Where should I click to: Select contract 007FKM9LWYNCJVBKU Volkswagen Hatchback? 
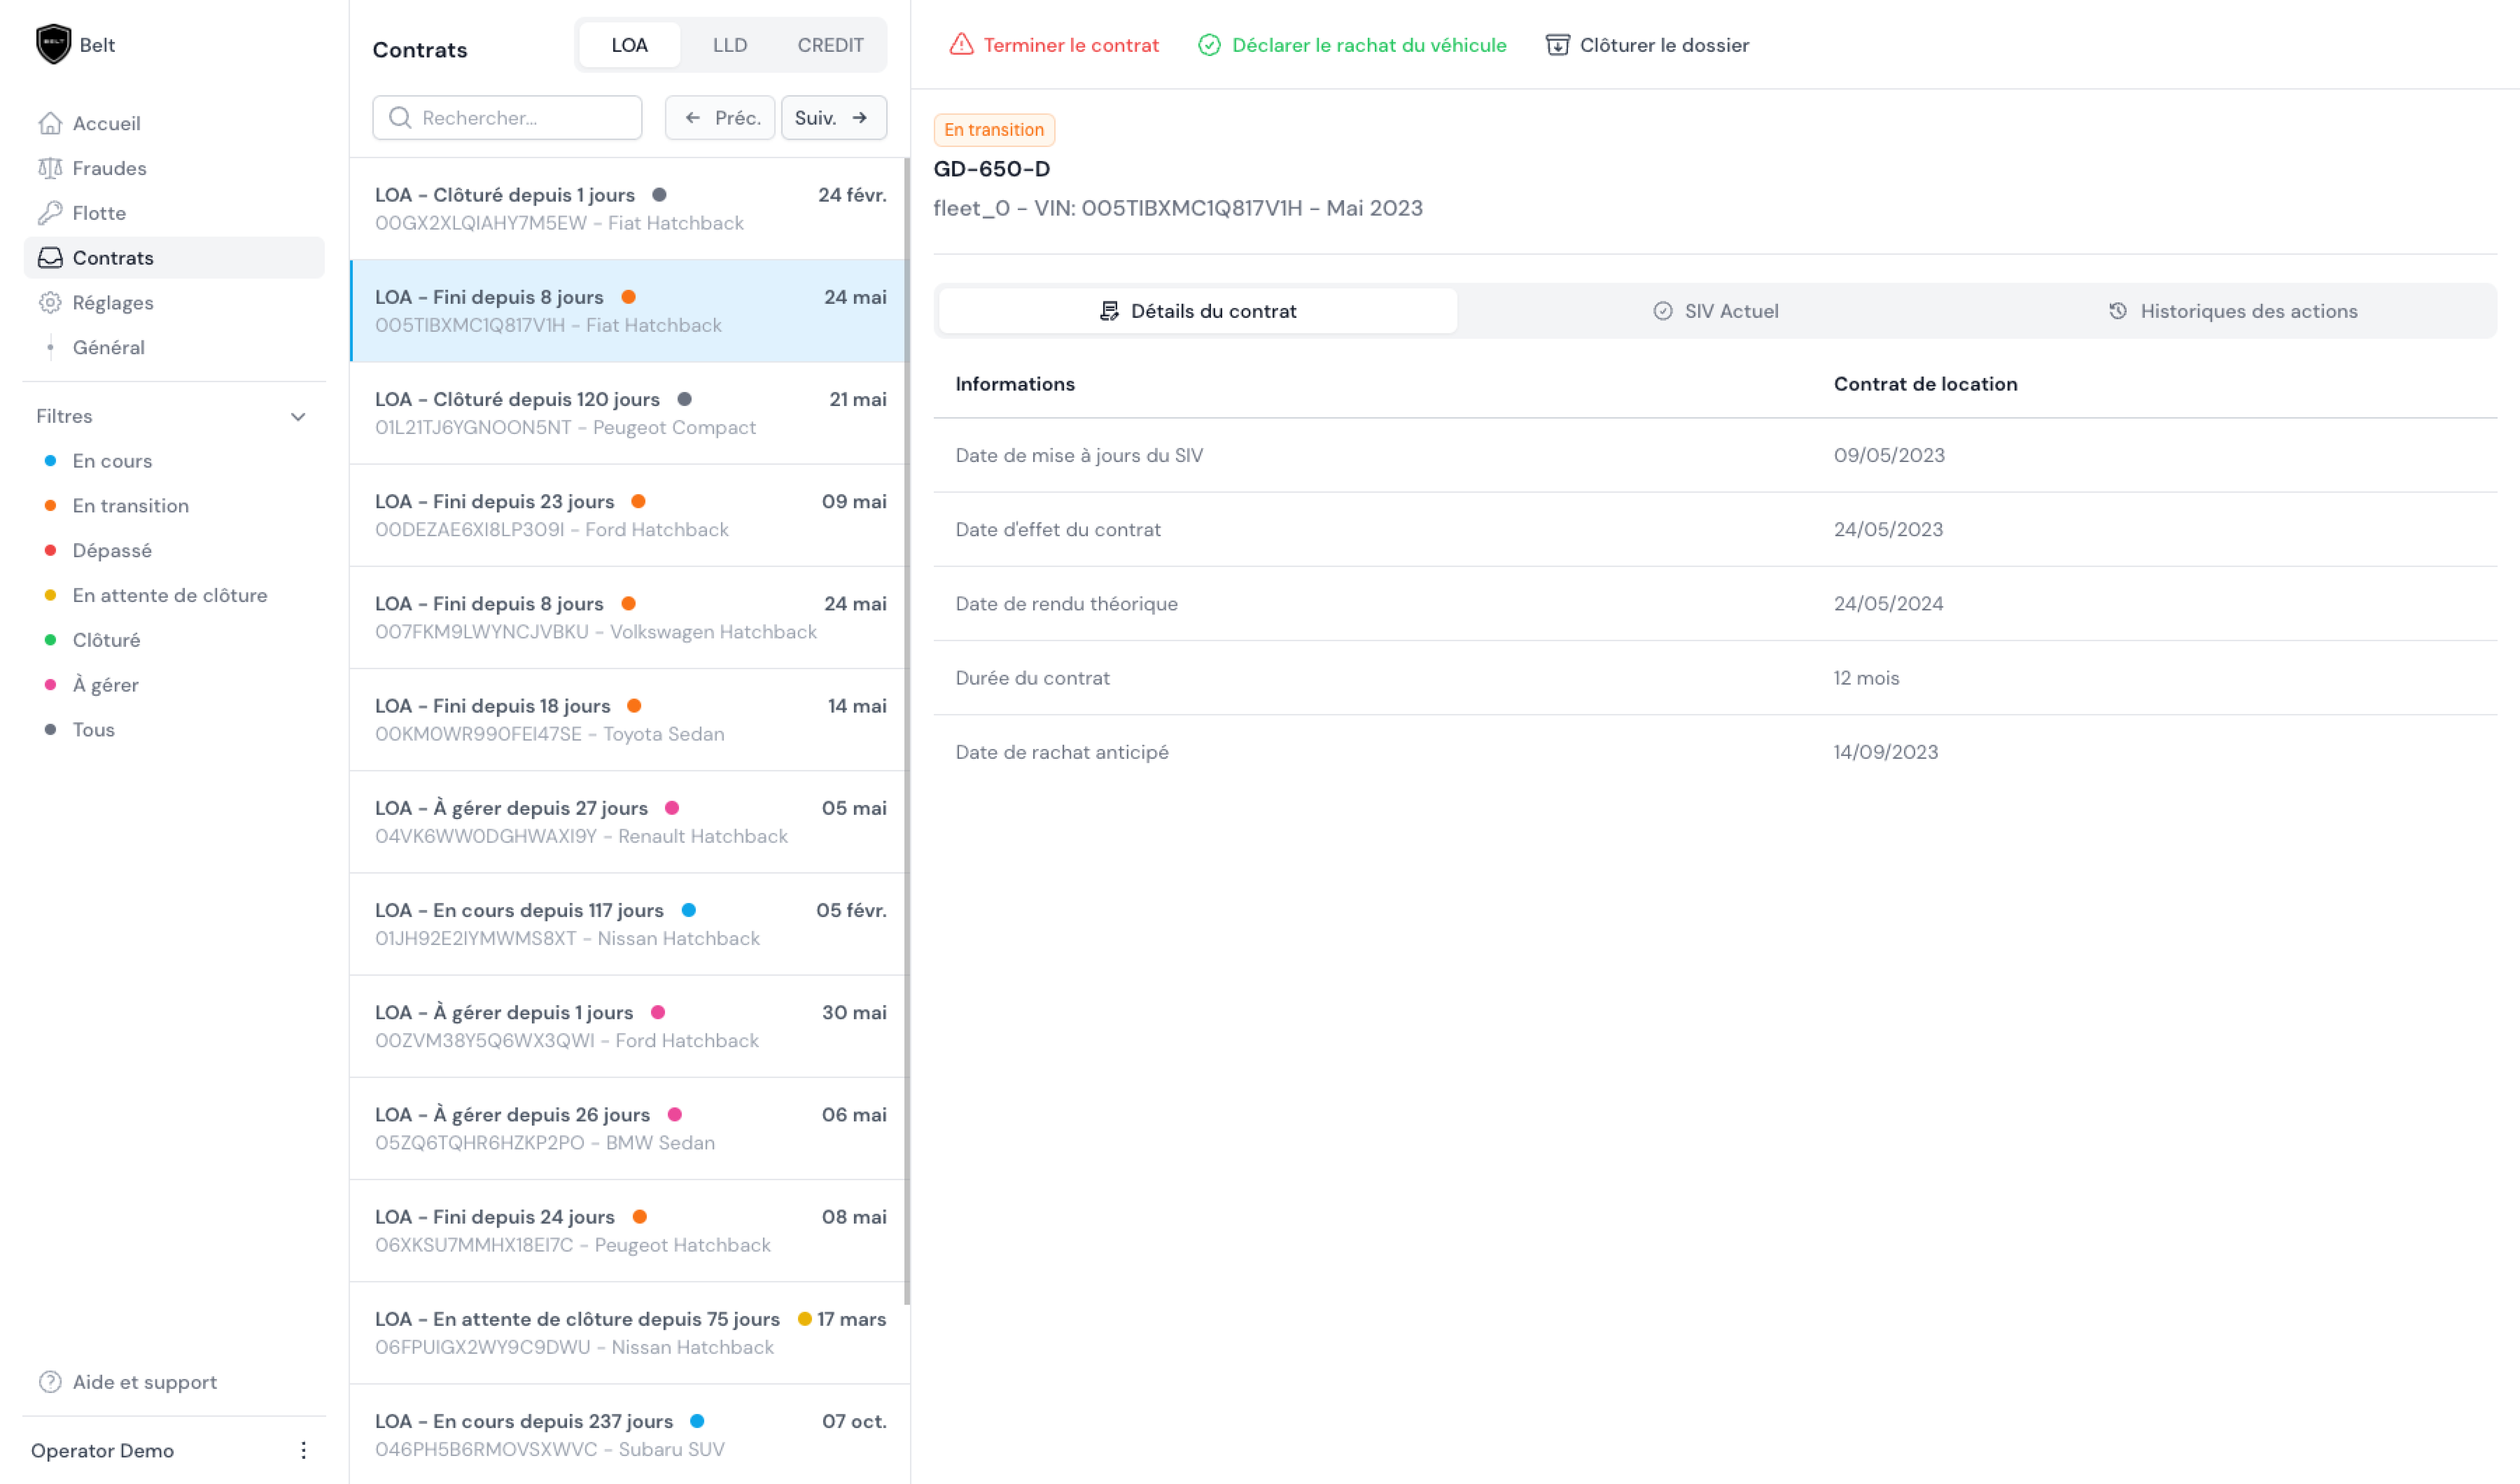click(630, 618)
